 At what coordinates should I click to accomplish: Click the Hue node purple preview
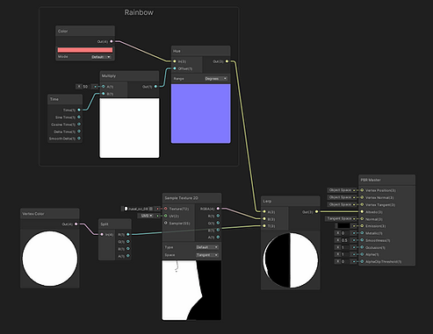[200, 114]
